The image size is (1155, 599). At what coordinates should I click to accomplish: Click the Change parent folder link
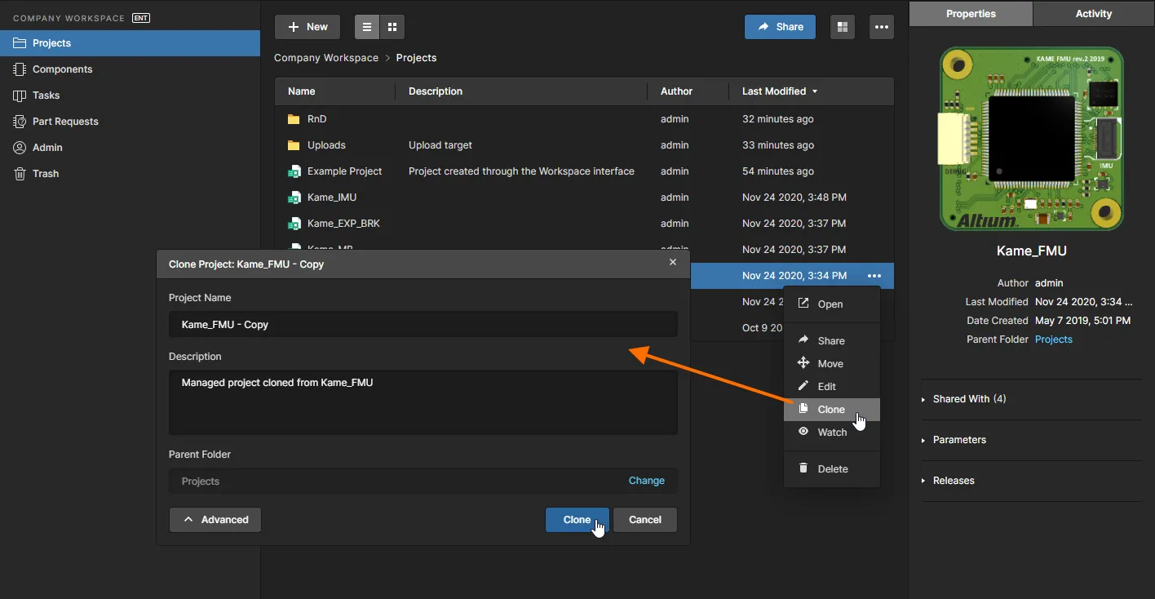[647, 481]
